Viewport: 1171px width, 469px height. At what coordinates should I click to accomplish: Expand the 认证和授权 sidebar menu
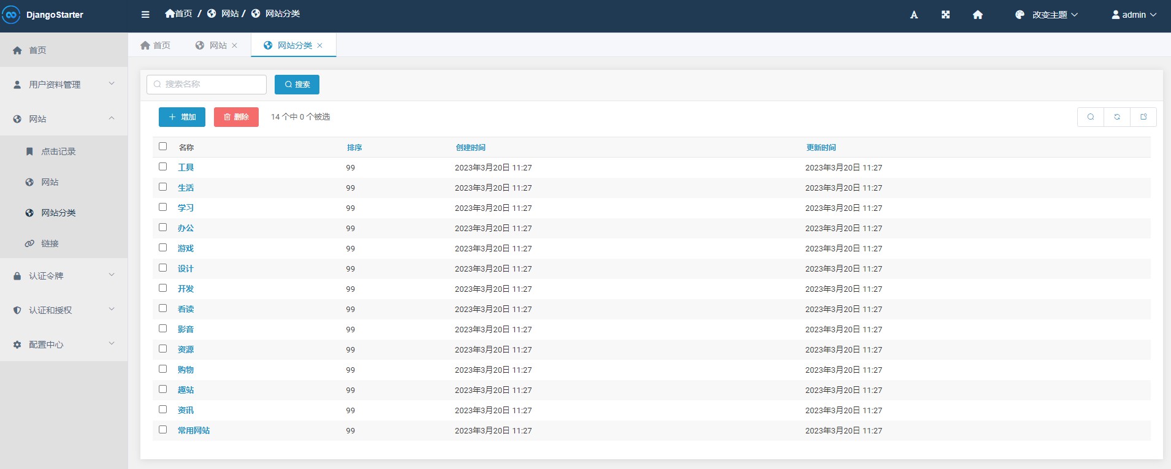tap(64, 310)
